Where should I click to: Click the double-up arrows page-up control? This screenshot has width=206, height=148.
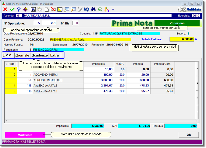click(197, 83)
